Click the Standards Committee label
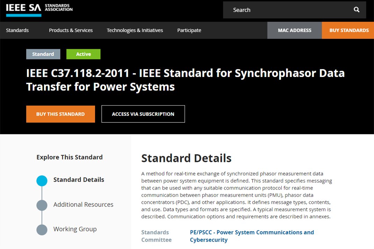This screenshot has width=374, height=249. point(156,236)
